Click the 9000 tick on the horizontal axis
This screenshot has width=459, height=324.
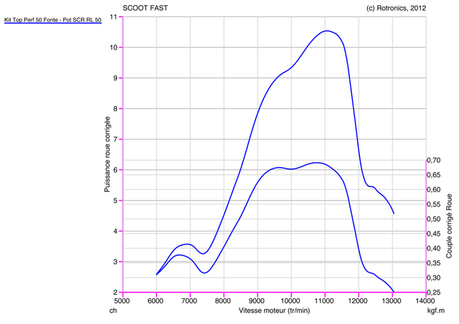click(257, 301)
